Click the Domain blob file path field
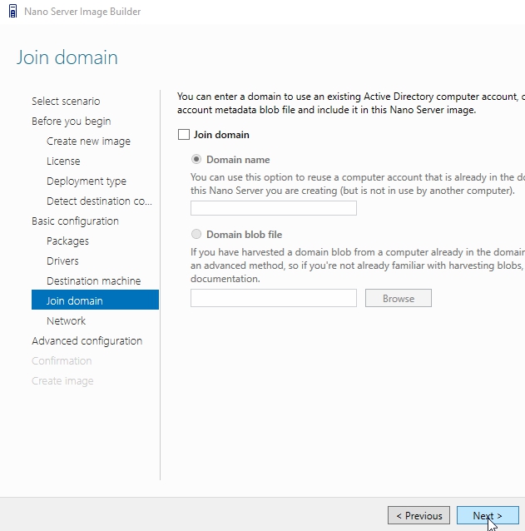This screenshot has height=531, width=525. tap(273, 298)
